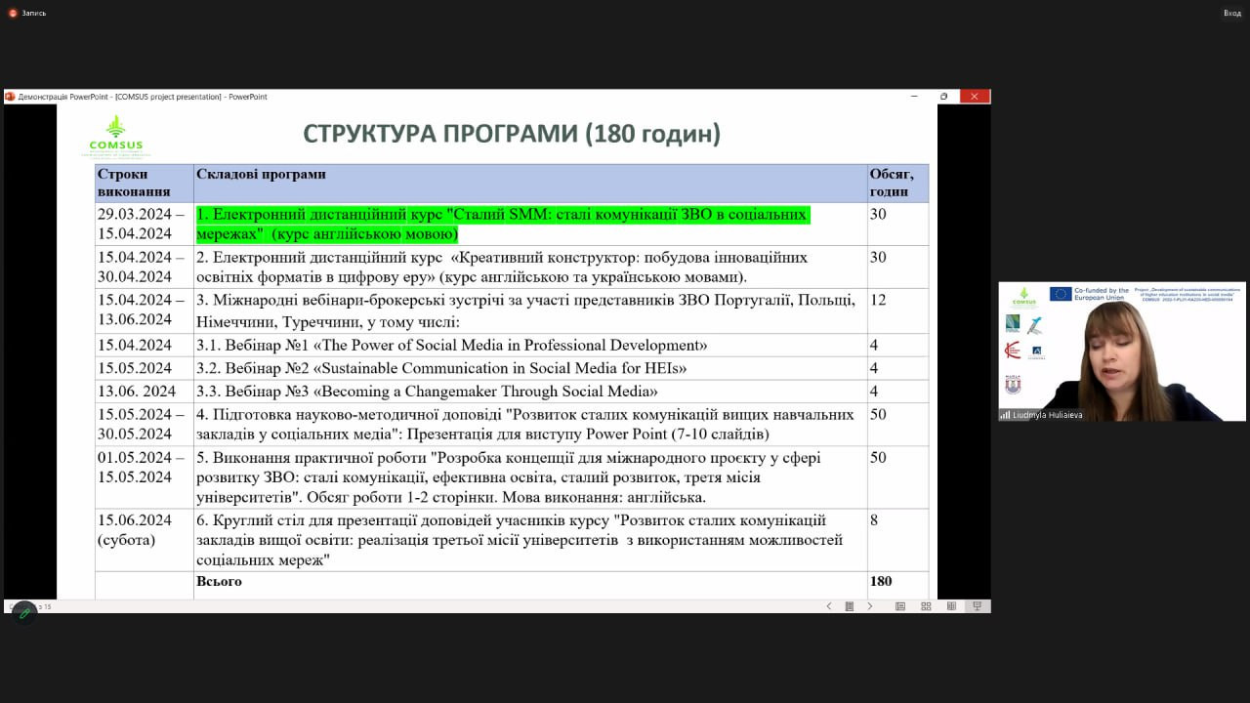Open the slide list icon between the navigation arrows
This screenshot has width=1250, height=703.
[850, 606]
